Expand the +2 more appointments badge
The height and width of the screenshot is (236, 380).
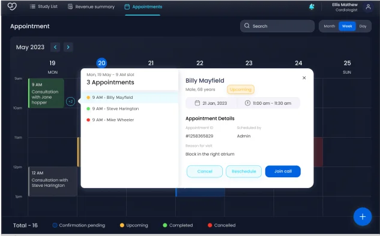(70, 102)
